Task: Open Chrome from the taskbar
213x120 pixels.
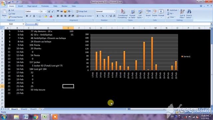Action: [36, 117]
